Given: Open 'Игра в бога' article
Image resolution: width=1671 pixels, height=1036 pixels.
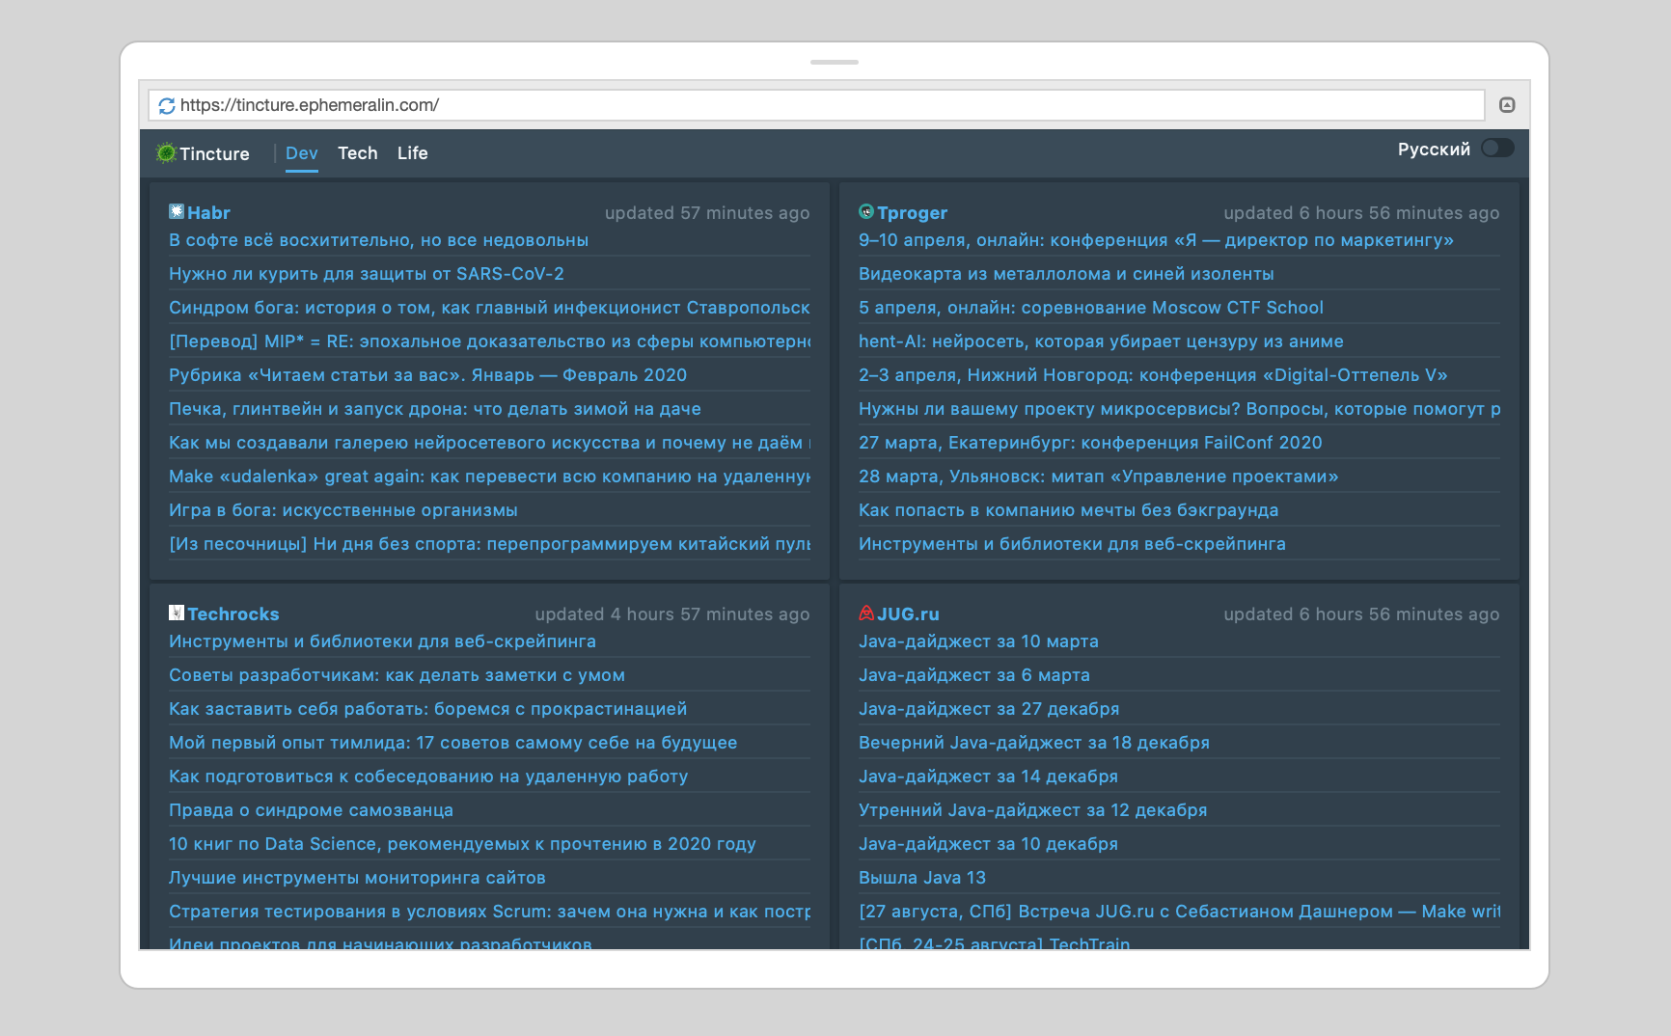Looking at the screenshot, I should tap(343, 510).
